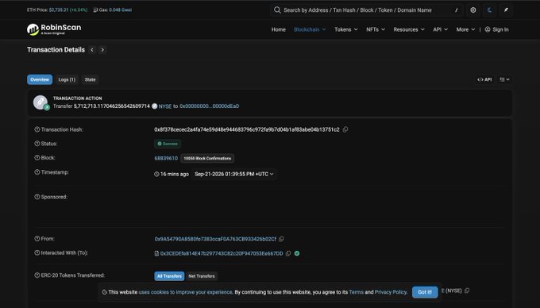Click the transaction action link icon
Screen dimensions: 540x308
(40, 102)
